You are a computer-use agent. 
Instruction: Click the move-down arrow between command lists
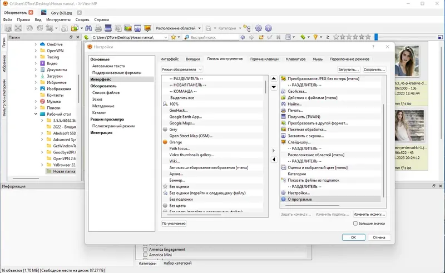point(274,87)
